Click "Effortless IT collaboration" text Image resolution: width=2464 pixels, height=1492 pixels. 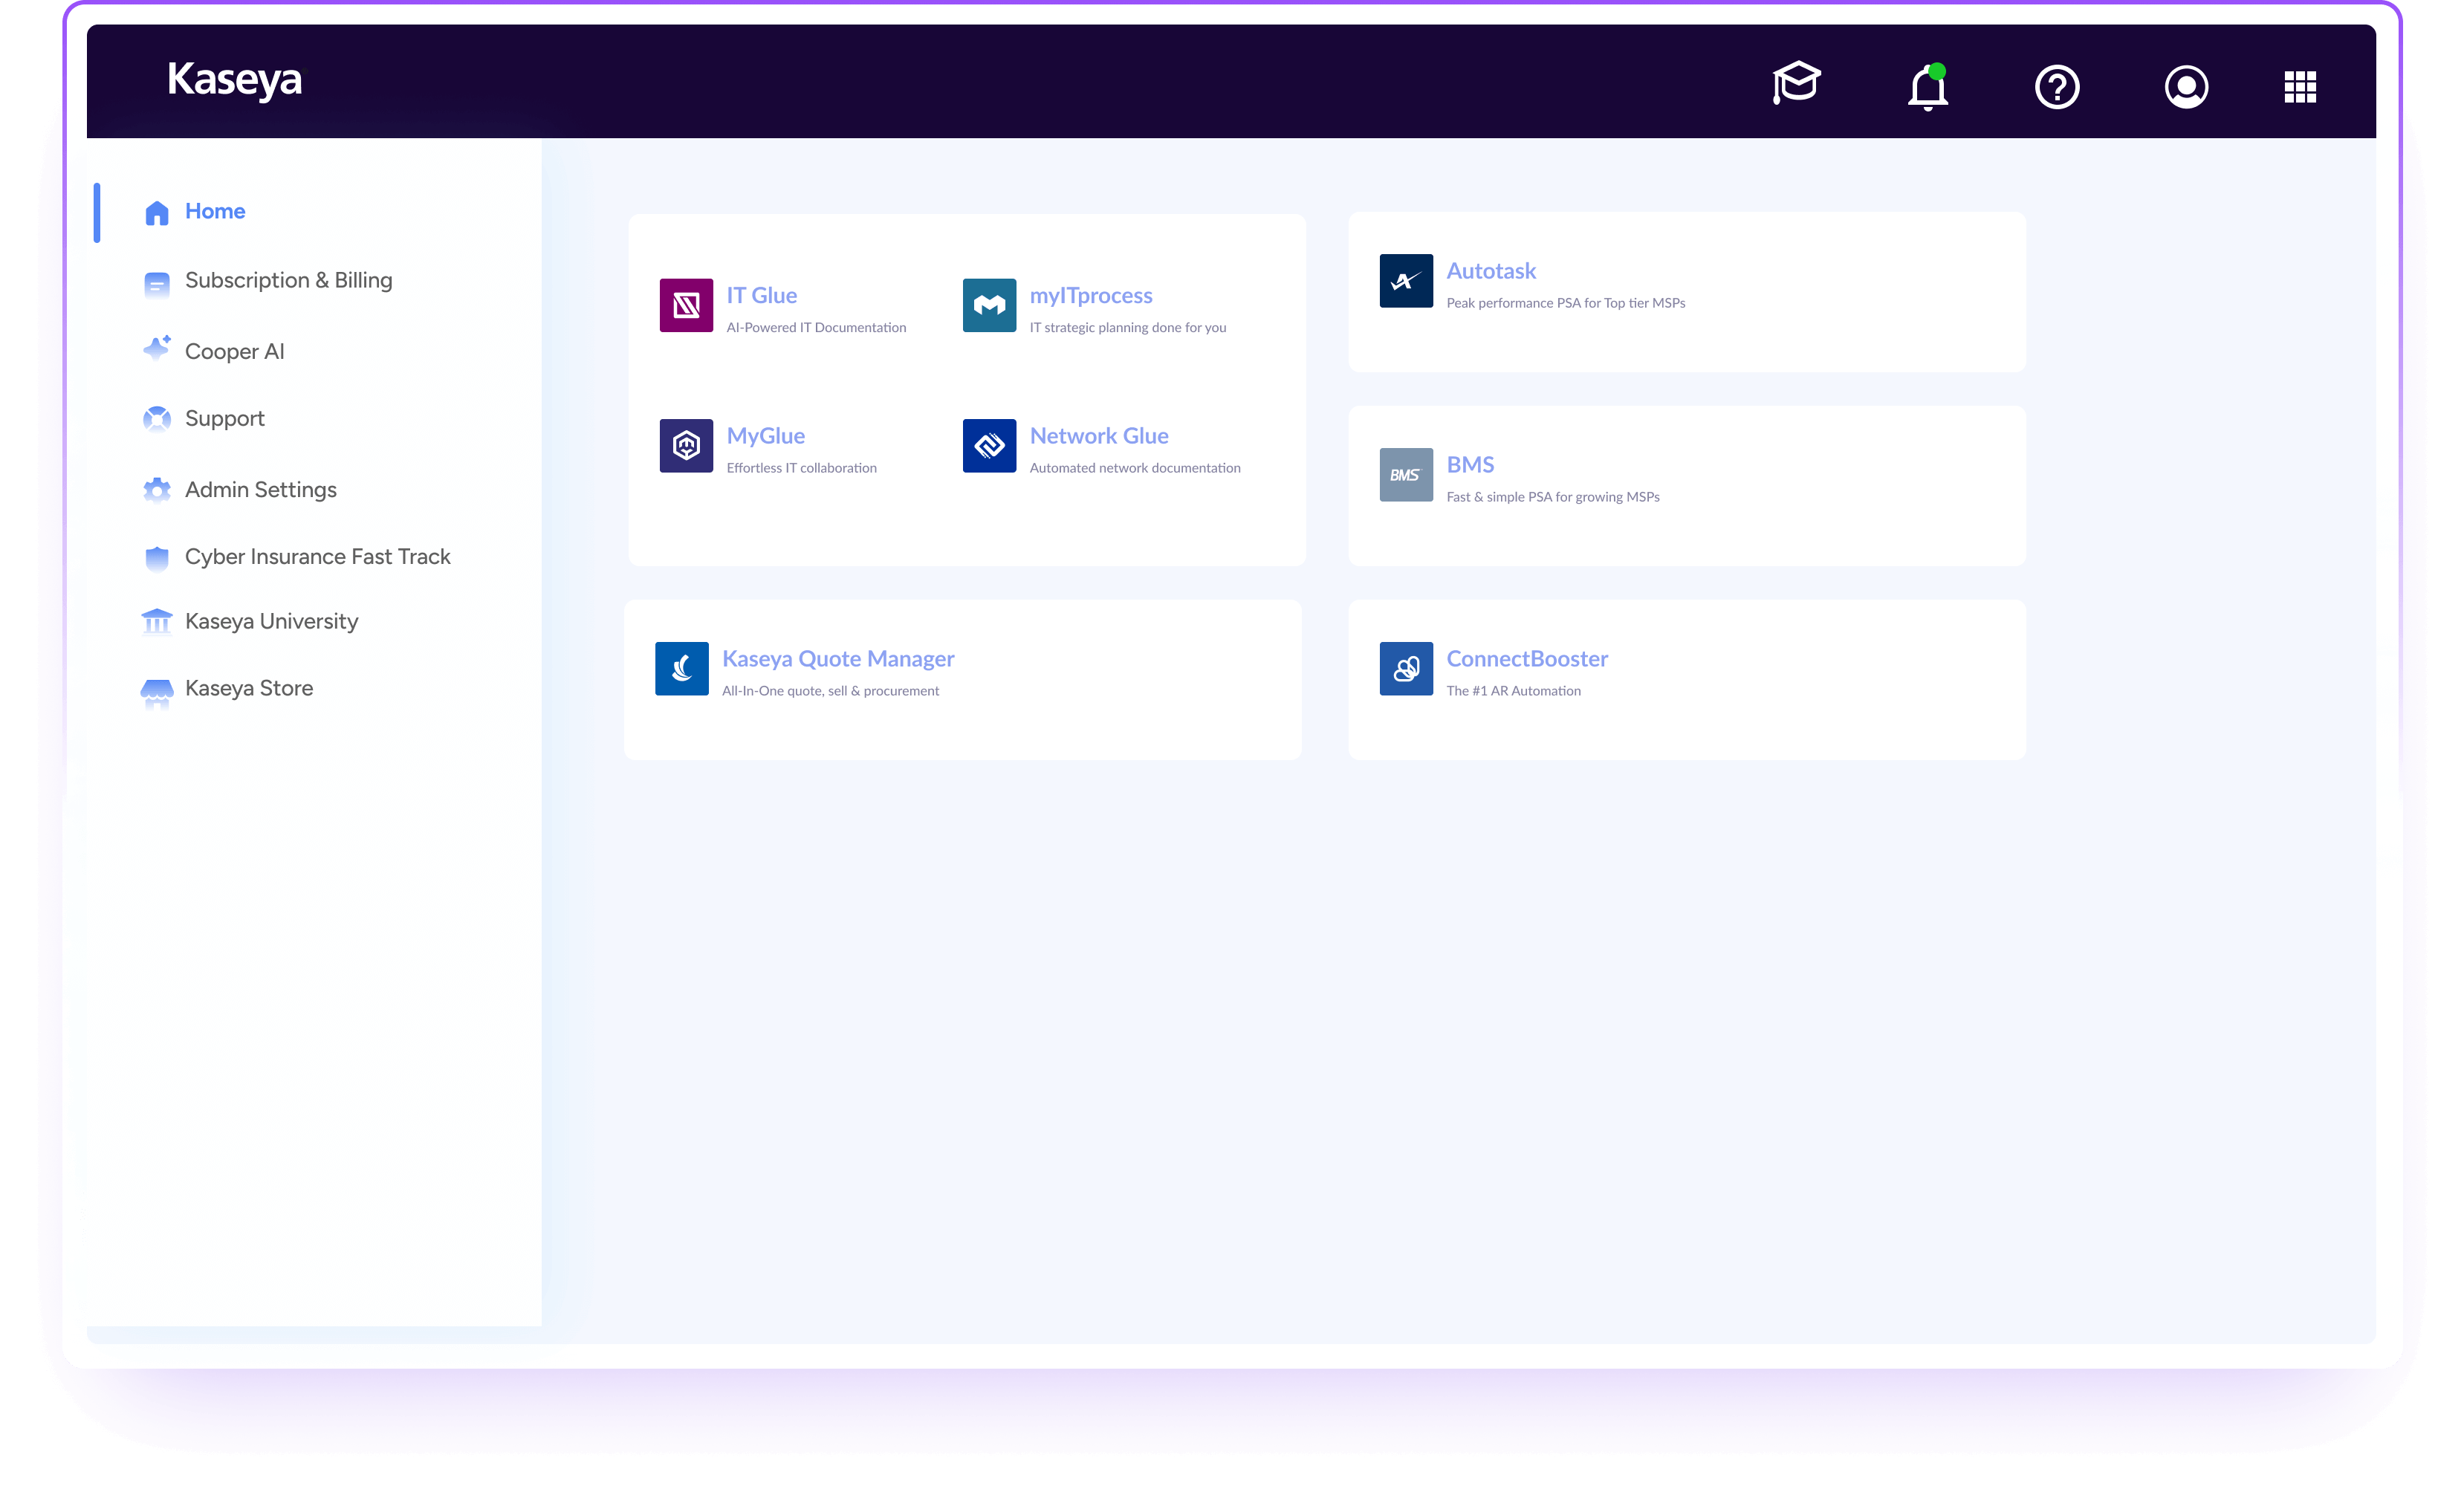pyautogui.click(x=802, y=468)
